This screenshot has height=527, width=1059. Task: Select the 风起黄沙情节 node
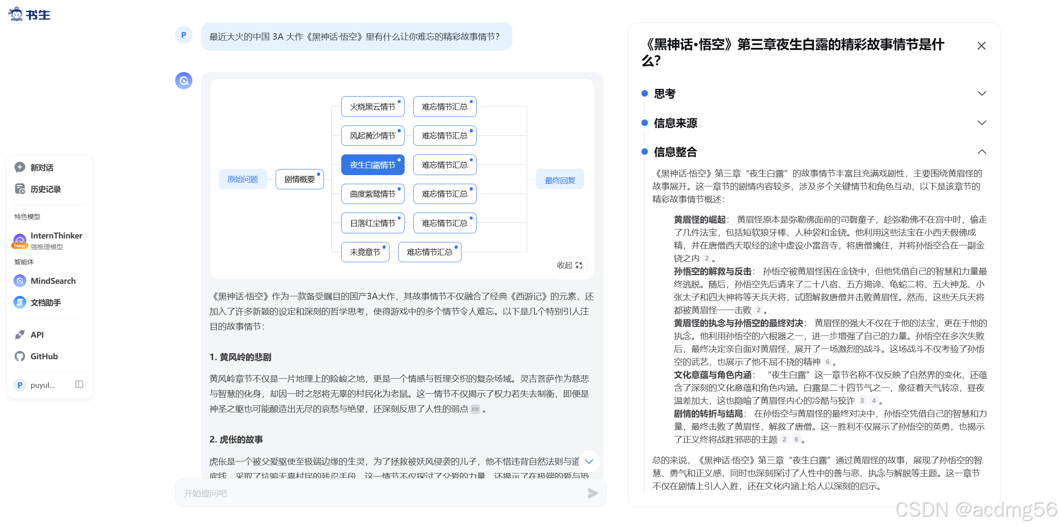372,135
